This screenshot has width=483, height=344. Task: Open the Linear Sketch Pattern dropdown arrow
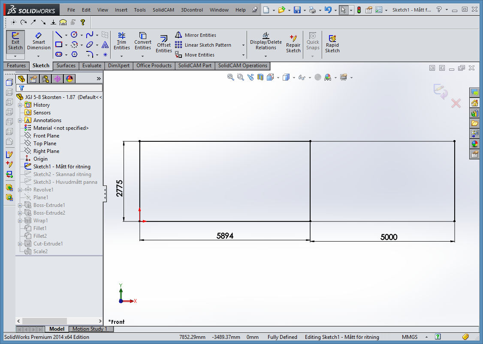tap(243, 45)
